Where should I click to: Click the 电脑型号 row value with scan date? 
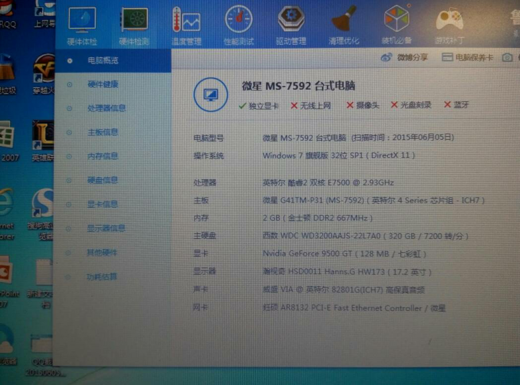point(358,137)
